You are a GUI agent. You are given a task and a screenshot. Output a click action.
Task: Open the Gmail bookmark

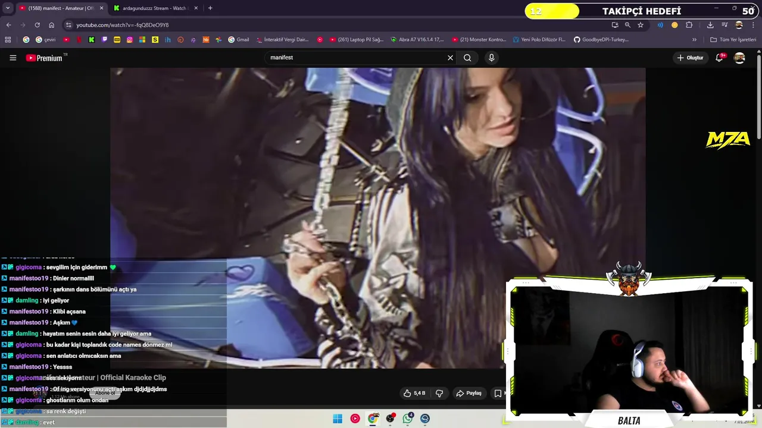(239, 40)
